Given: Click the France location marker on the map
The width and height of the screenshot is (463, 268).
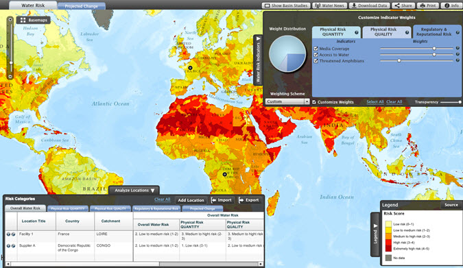Looking at the screenshot, I should pos(190,68).
